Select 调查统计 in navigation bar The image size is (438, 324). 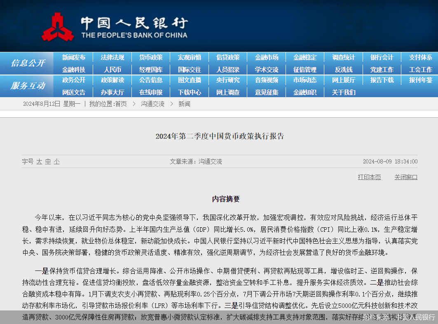click(x=344, y=58)
